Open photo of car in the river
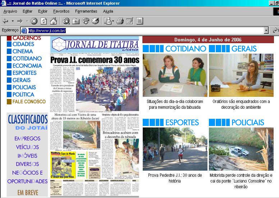This screenshot has height=198, width=279. pyautogui.click(x=241, y=149)
